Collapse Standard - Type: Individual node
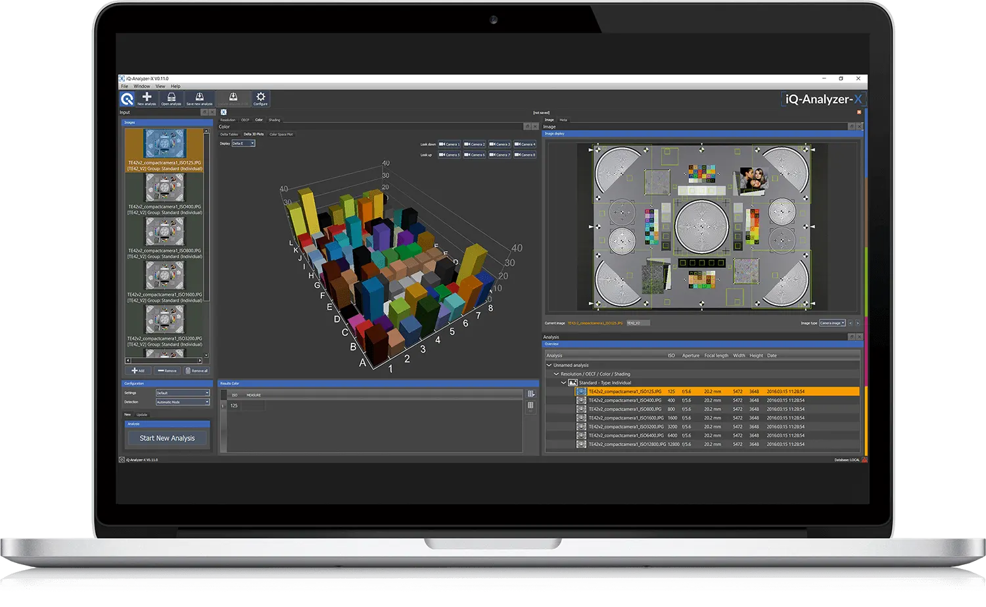Image resolution: width=986 pixels, height=607 pixels. (563, 382)
